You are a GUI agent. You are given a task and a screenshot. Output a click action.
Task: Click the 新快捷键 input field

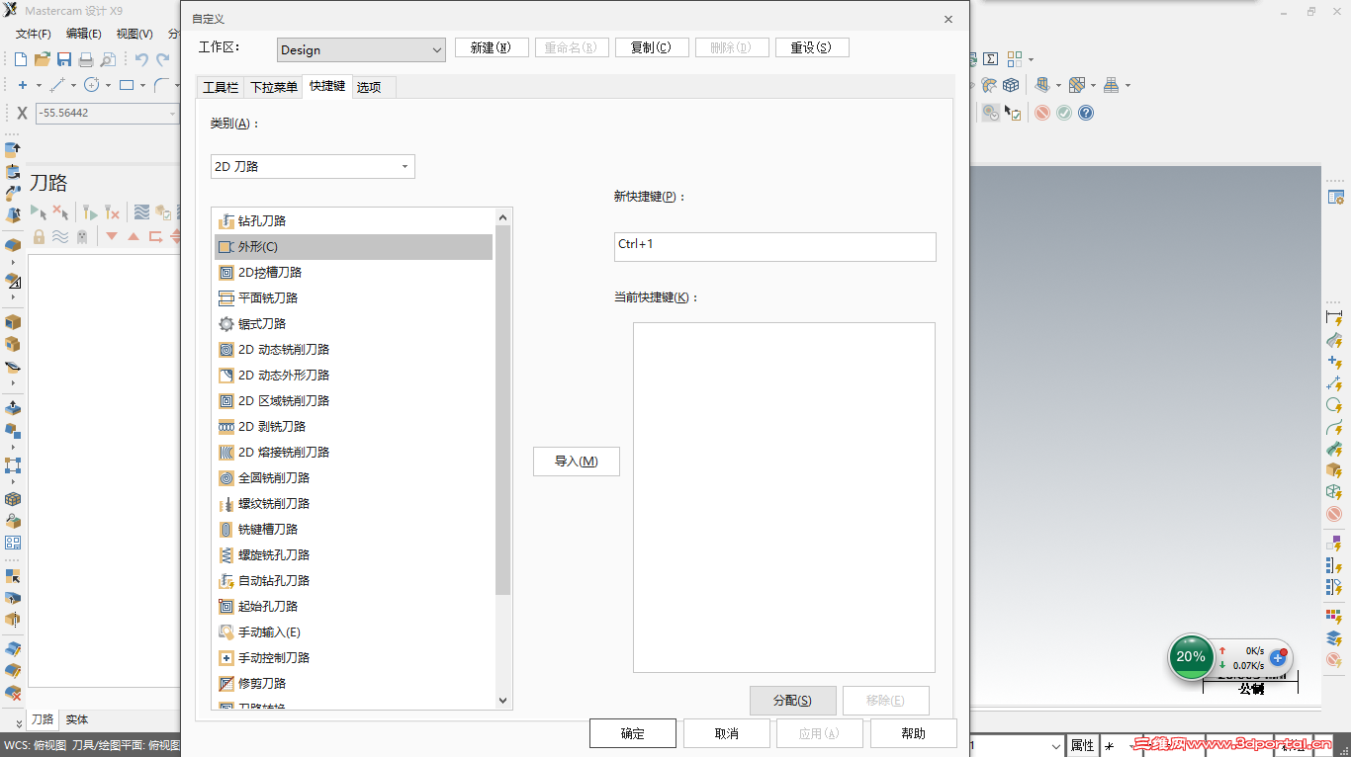(774, 247)
